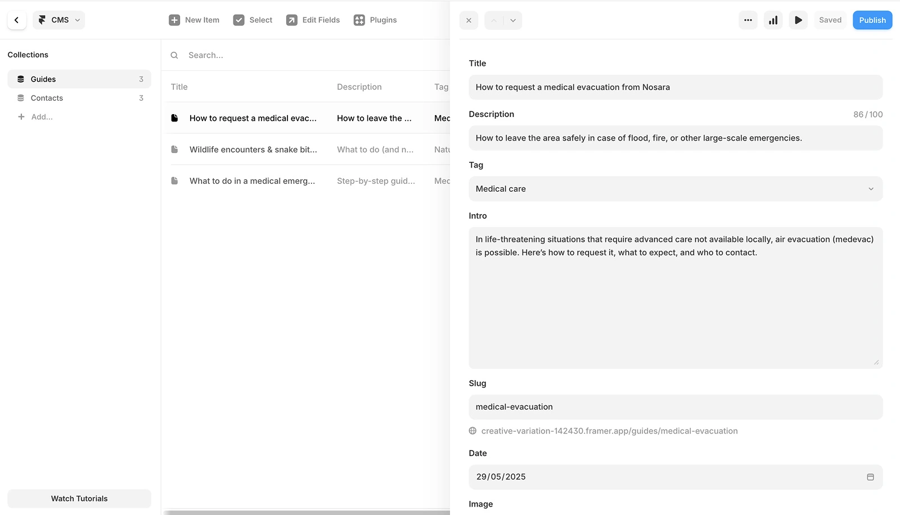Open the date picker calendar icon

tap(870, 477)
